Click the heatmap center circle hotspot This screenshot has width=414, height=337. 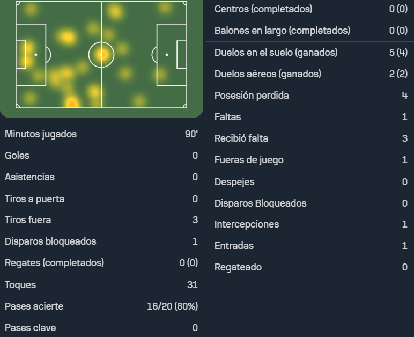click(101, 55)
